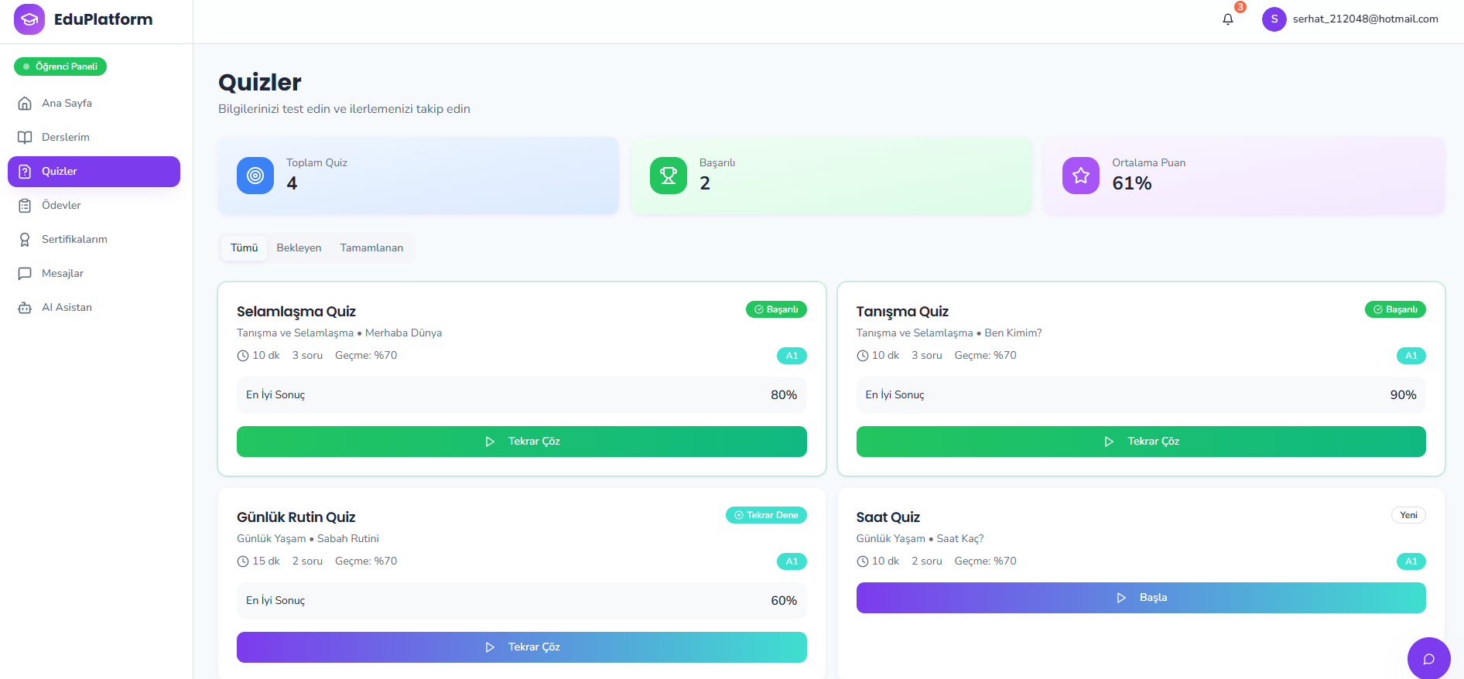Open Ödevler in the sidebar
1464x679 pixels.
click(94, 206)
